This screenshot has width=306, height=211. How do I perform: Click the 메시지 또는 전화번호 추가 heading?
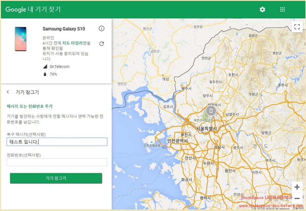click(30, 106)
